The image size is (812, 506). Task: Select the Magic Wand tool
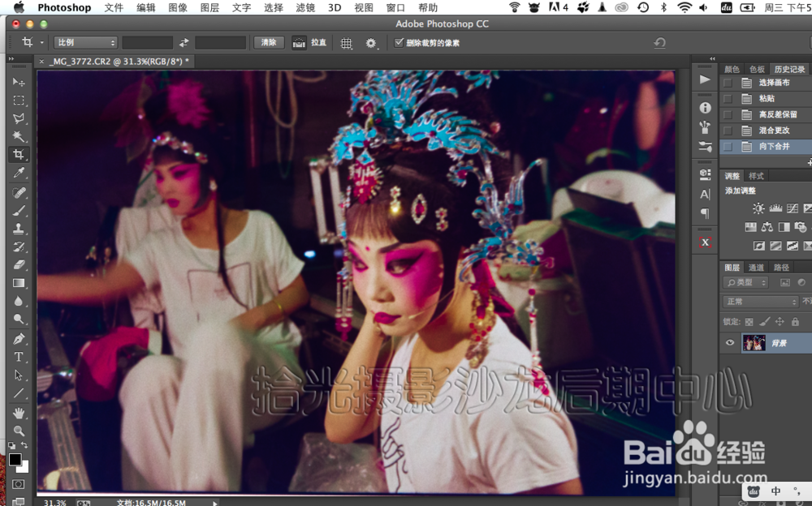point(19,136)
